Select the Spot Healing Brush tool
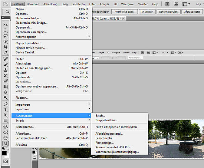The width and height of the screenshot is (204, 168). tap(6, 59)
